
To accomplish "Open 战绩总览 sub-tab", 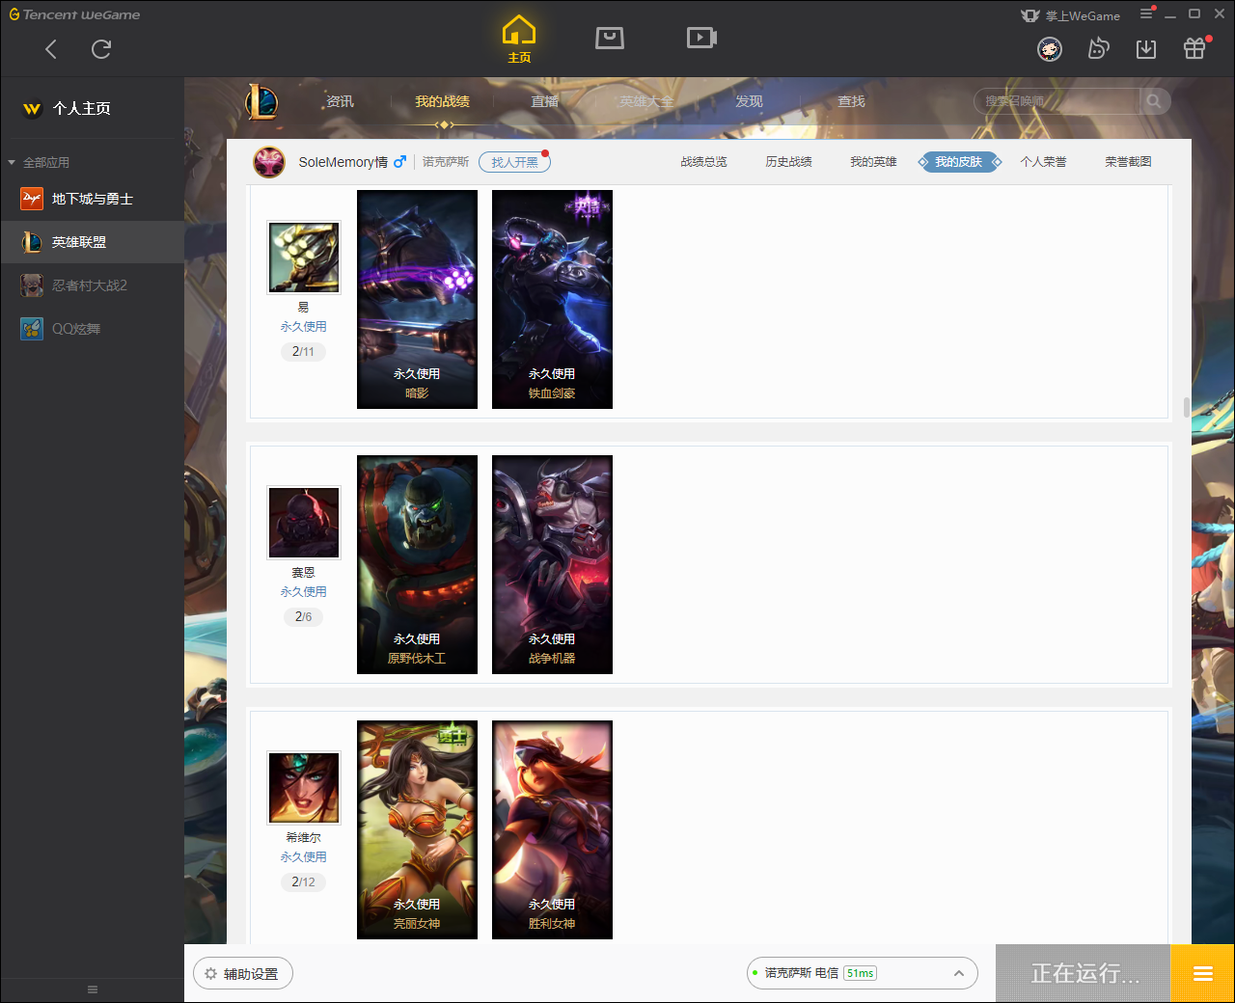I will [x=703, y=162].
